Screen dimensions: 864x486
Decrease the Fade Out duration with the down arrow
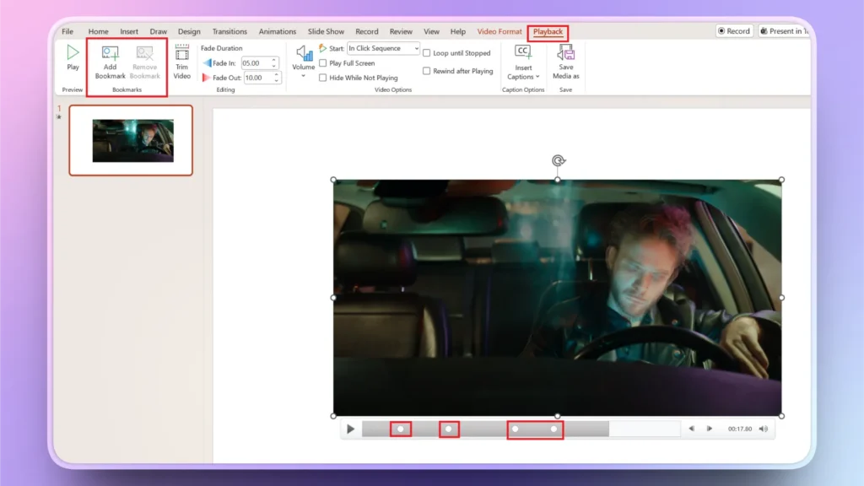point(277,81)
